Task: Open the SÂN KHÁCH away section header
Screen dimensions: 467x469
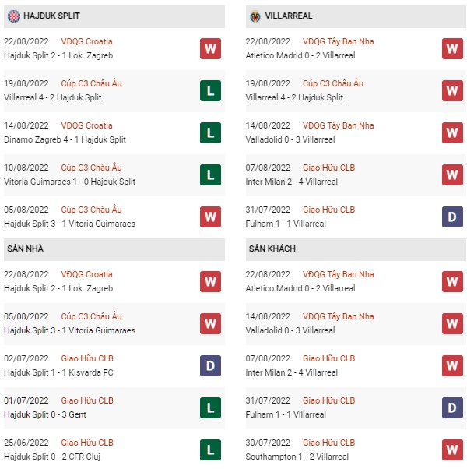Action: (356, 249)
